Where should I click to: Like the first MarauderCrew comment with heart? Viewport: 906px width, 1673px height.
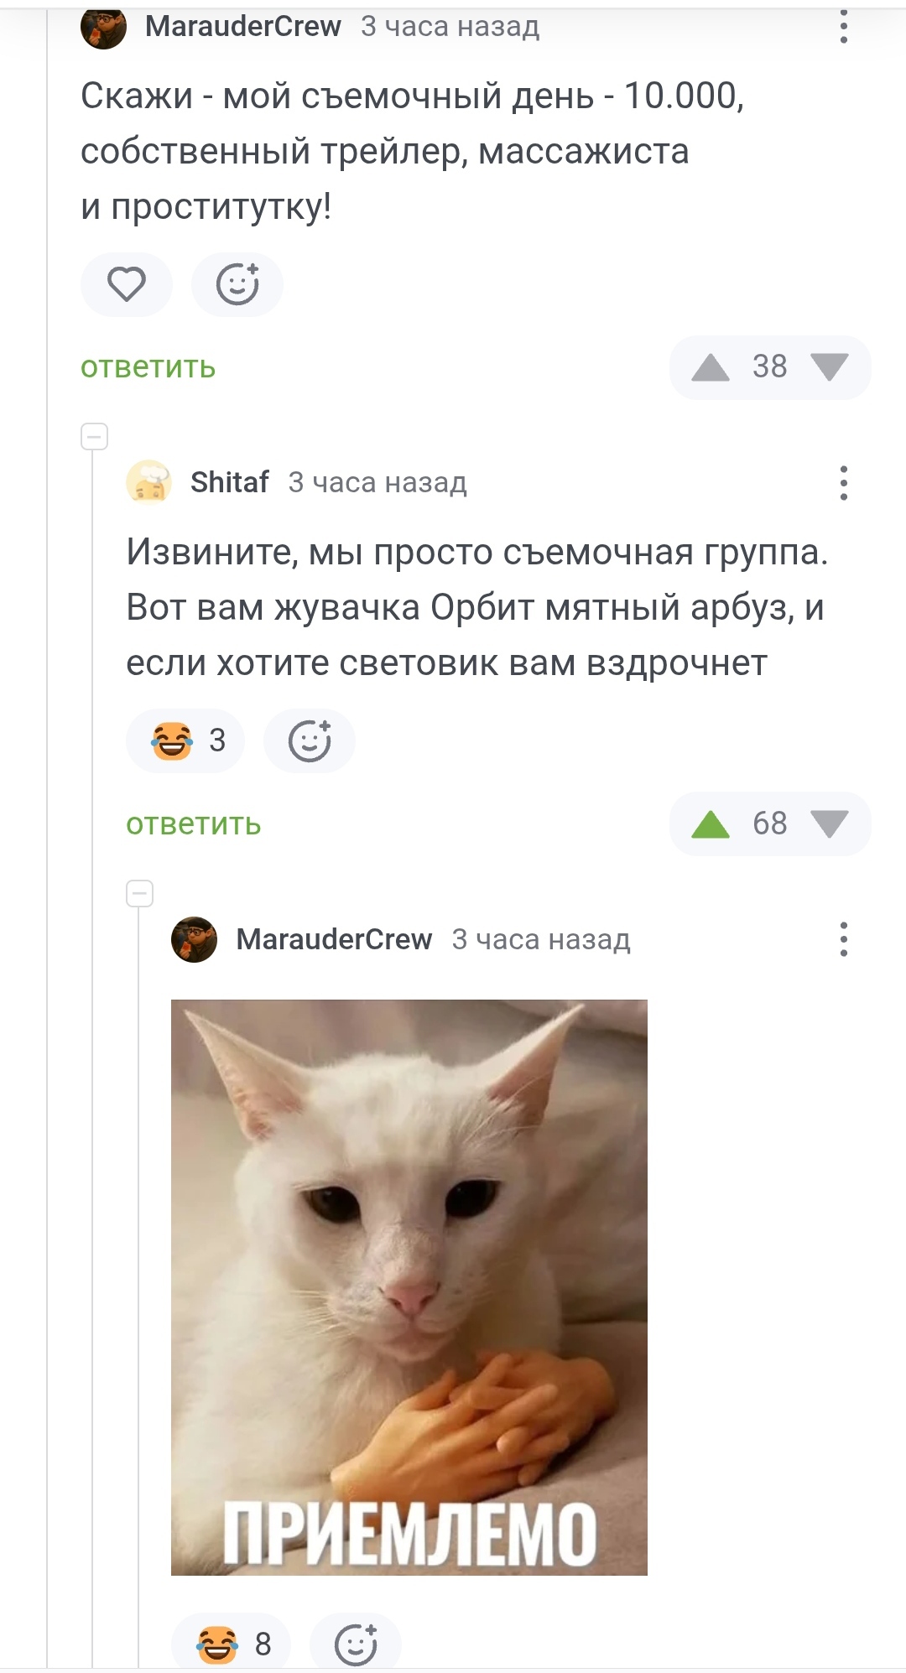tap(127, 284)
